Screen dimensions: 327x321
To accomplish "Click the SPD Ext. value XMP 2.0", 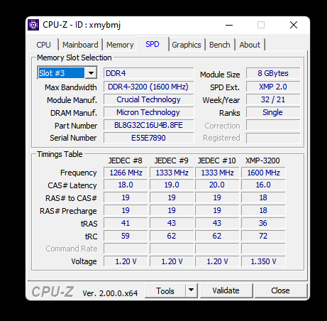I will 273,87.
